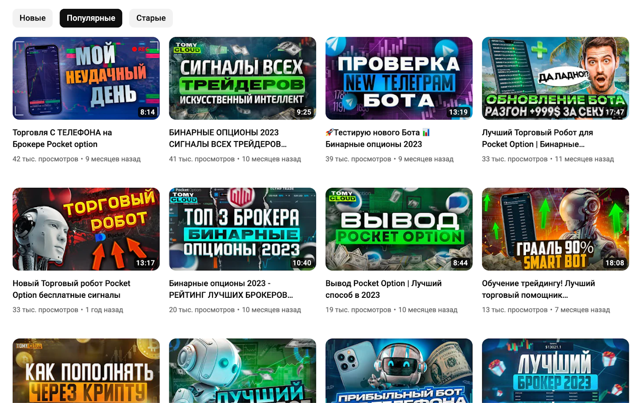This screenshot has height=403, width=644.
Task: Click the text 39 тыс. просмотров • 9 месяцев назад
Action: [390, 159]
